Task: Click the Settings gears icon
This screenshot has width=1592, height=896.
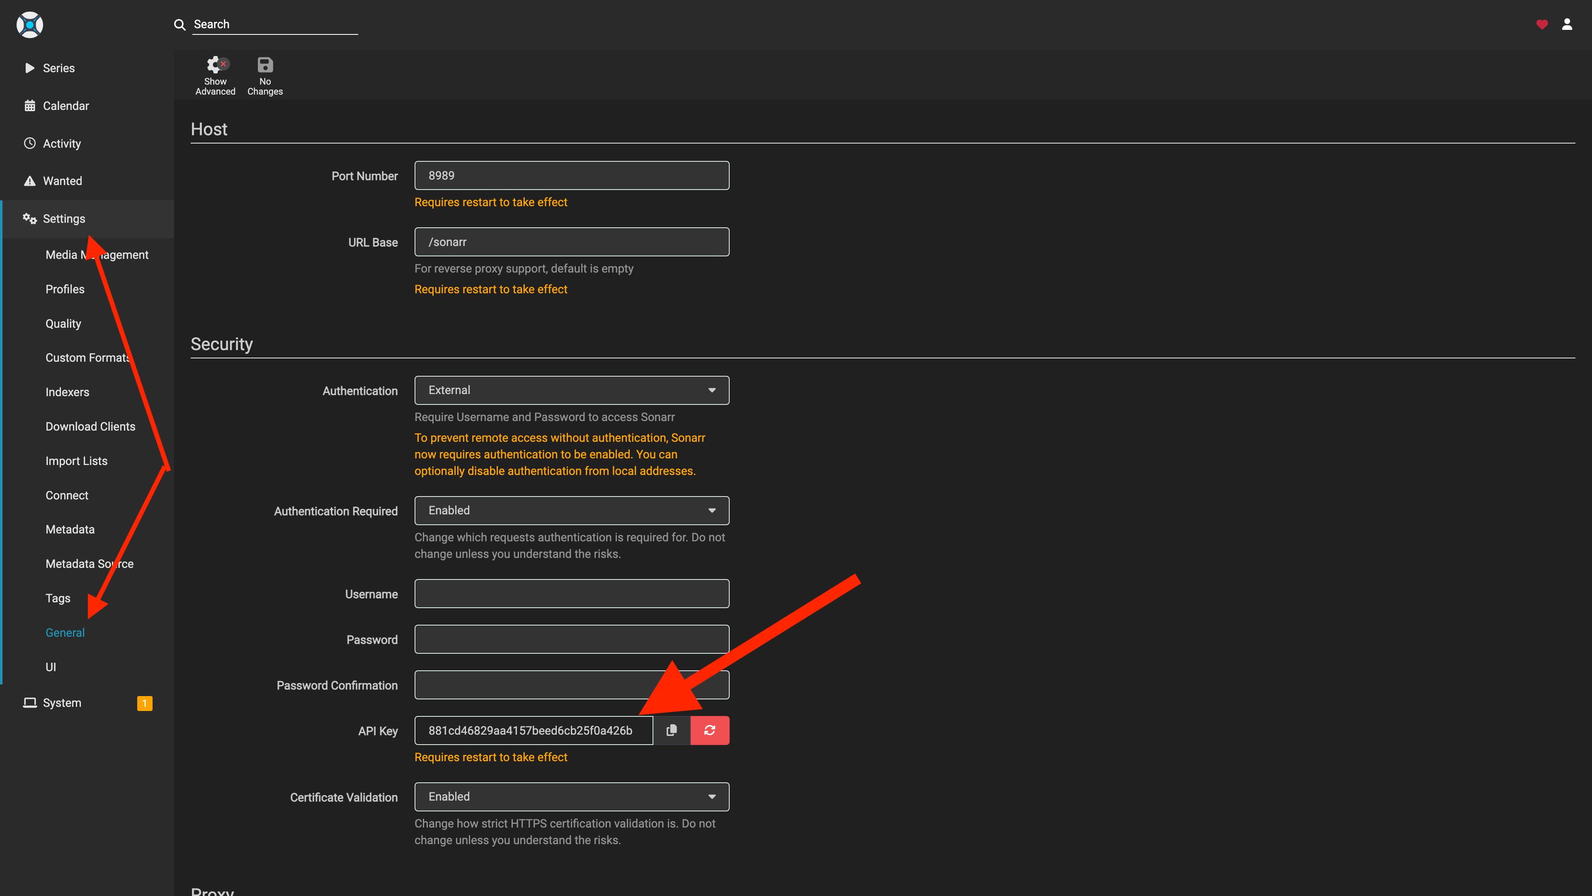Action: point(30,219)
